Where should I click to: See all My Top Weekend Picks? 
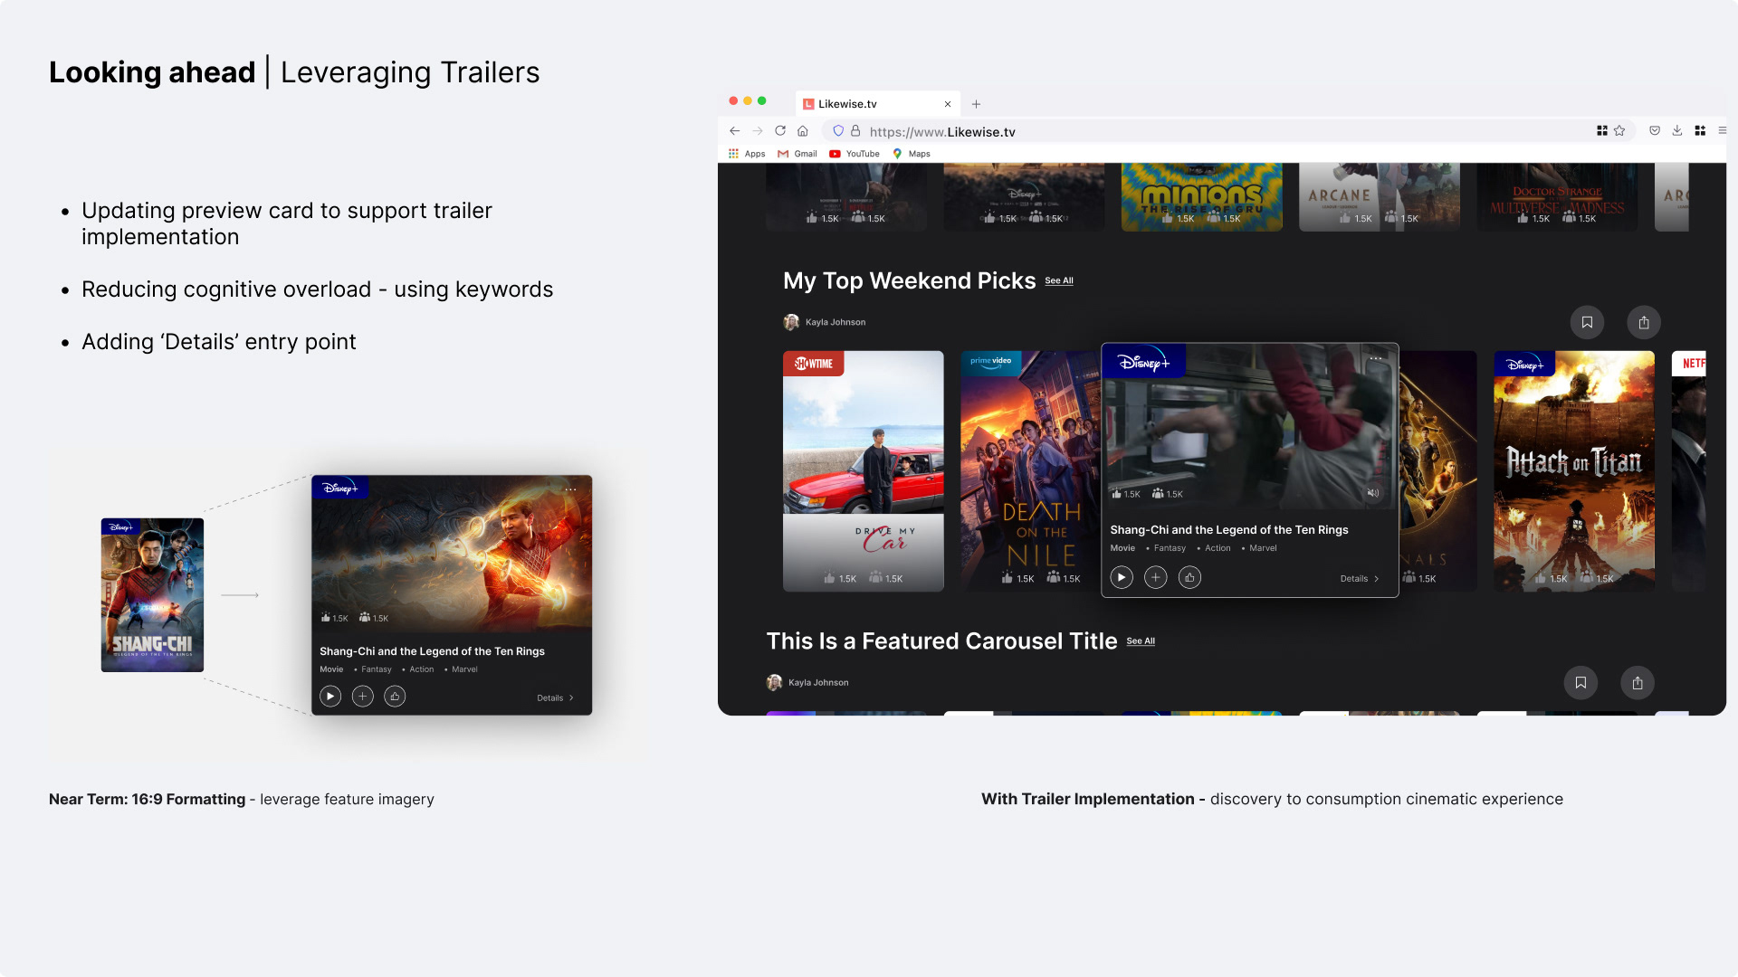pos(1059,281)
